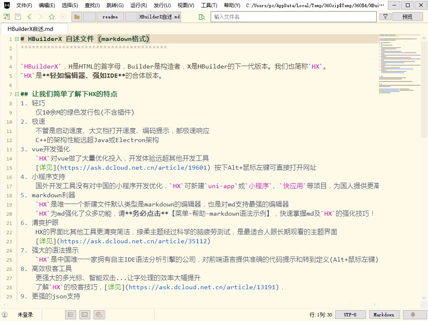The height and width of the screenshot is (321, 428).
Task: Click the terminal console icon in status bar
Action: [85, 314]
